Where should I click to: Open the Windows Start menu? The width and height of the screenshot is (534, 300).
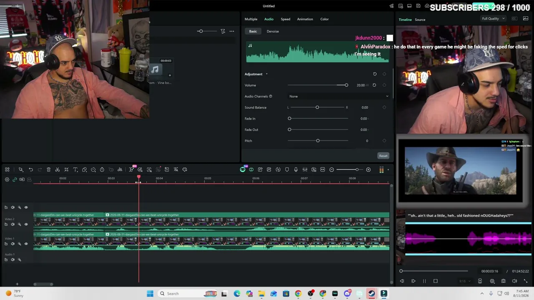click(150, 294)
